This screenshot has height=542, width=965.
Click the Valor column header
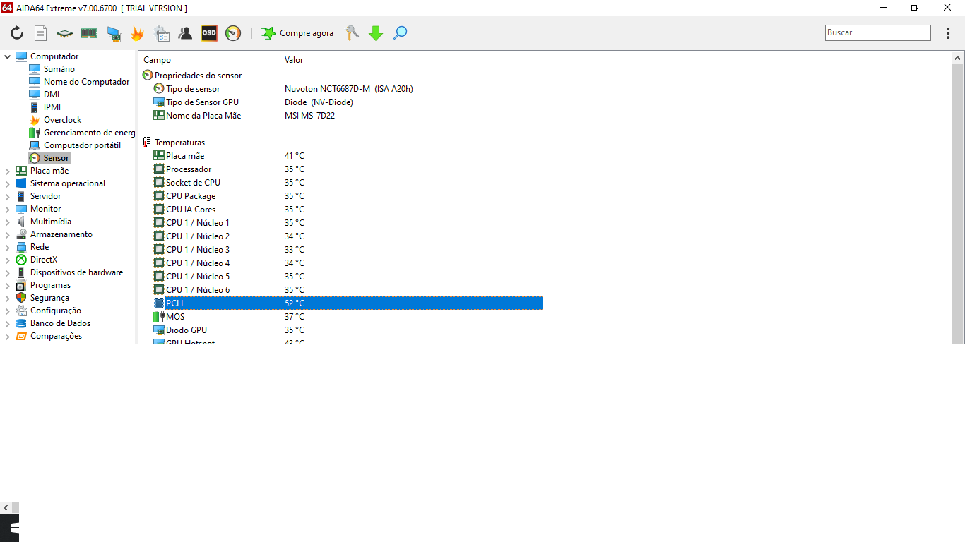coord(411,60)
